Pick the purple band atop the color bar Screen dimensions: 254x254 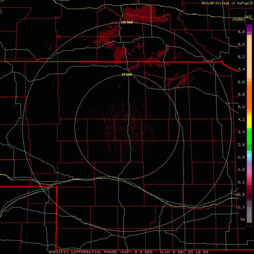249,28
